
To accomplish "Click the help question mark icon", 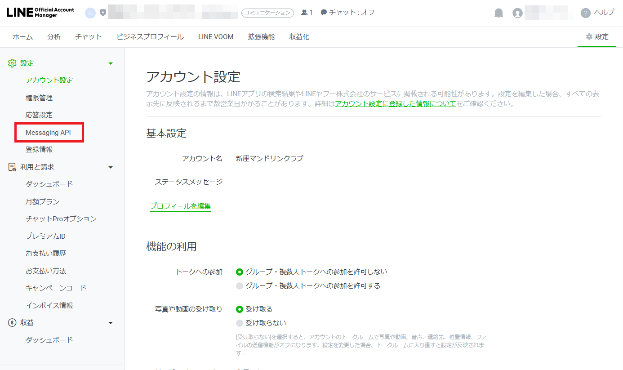I will coord(585,13).
